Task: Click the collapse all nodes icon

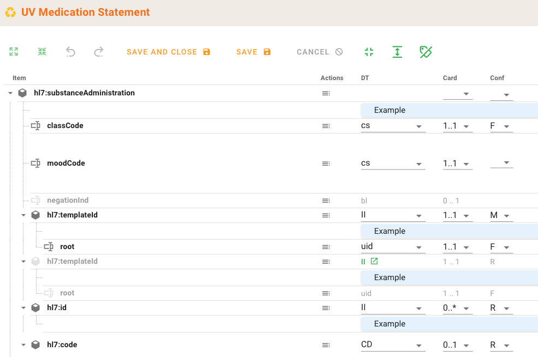Action: 42,52
